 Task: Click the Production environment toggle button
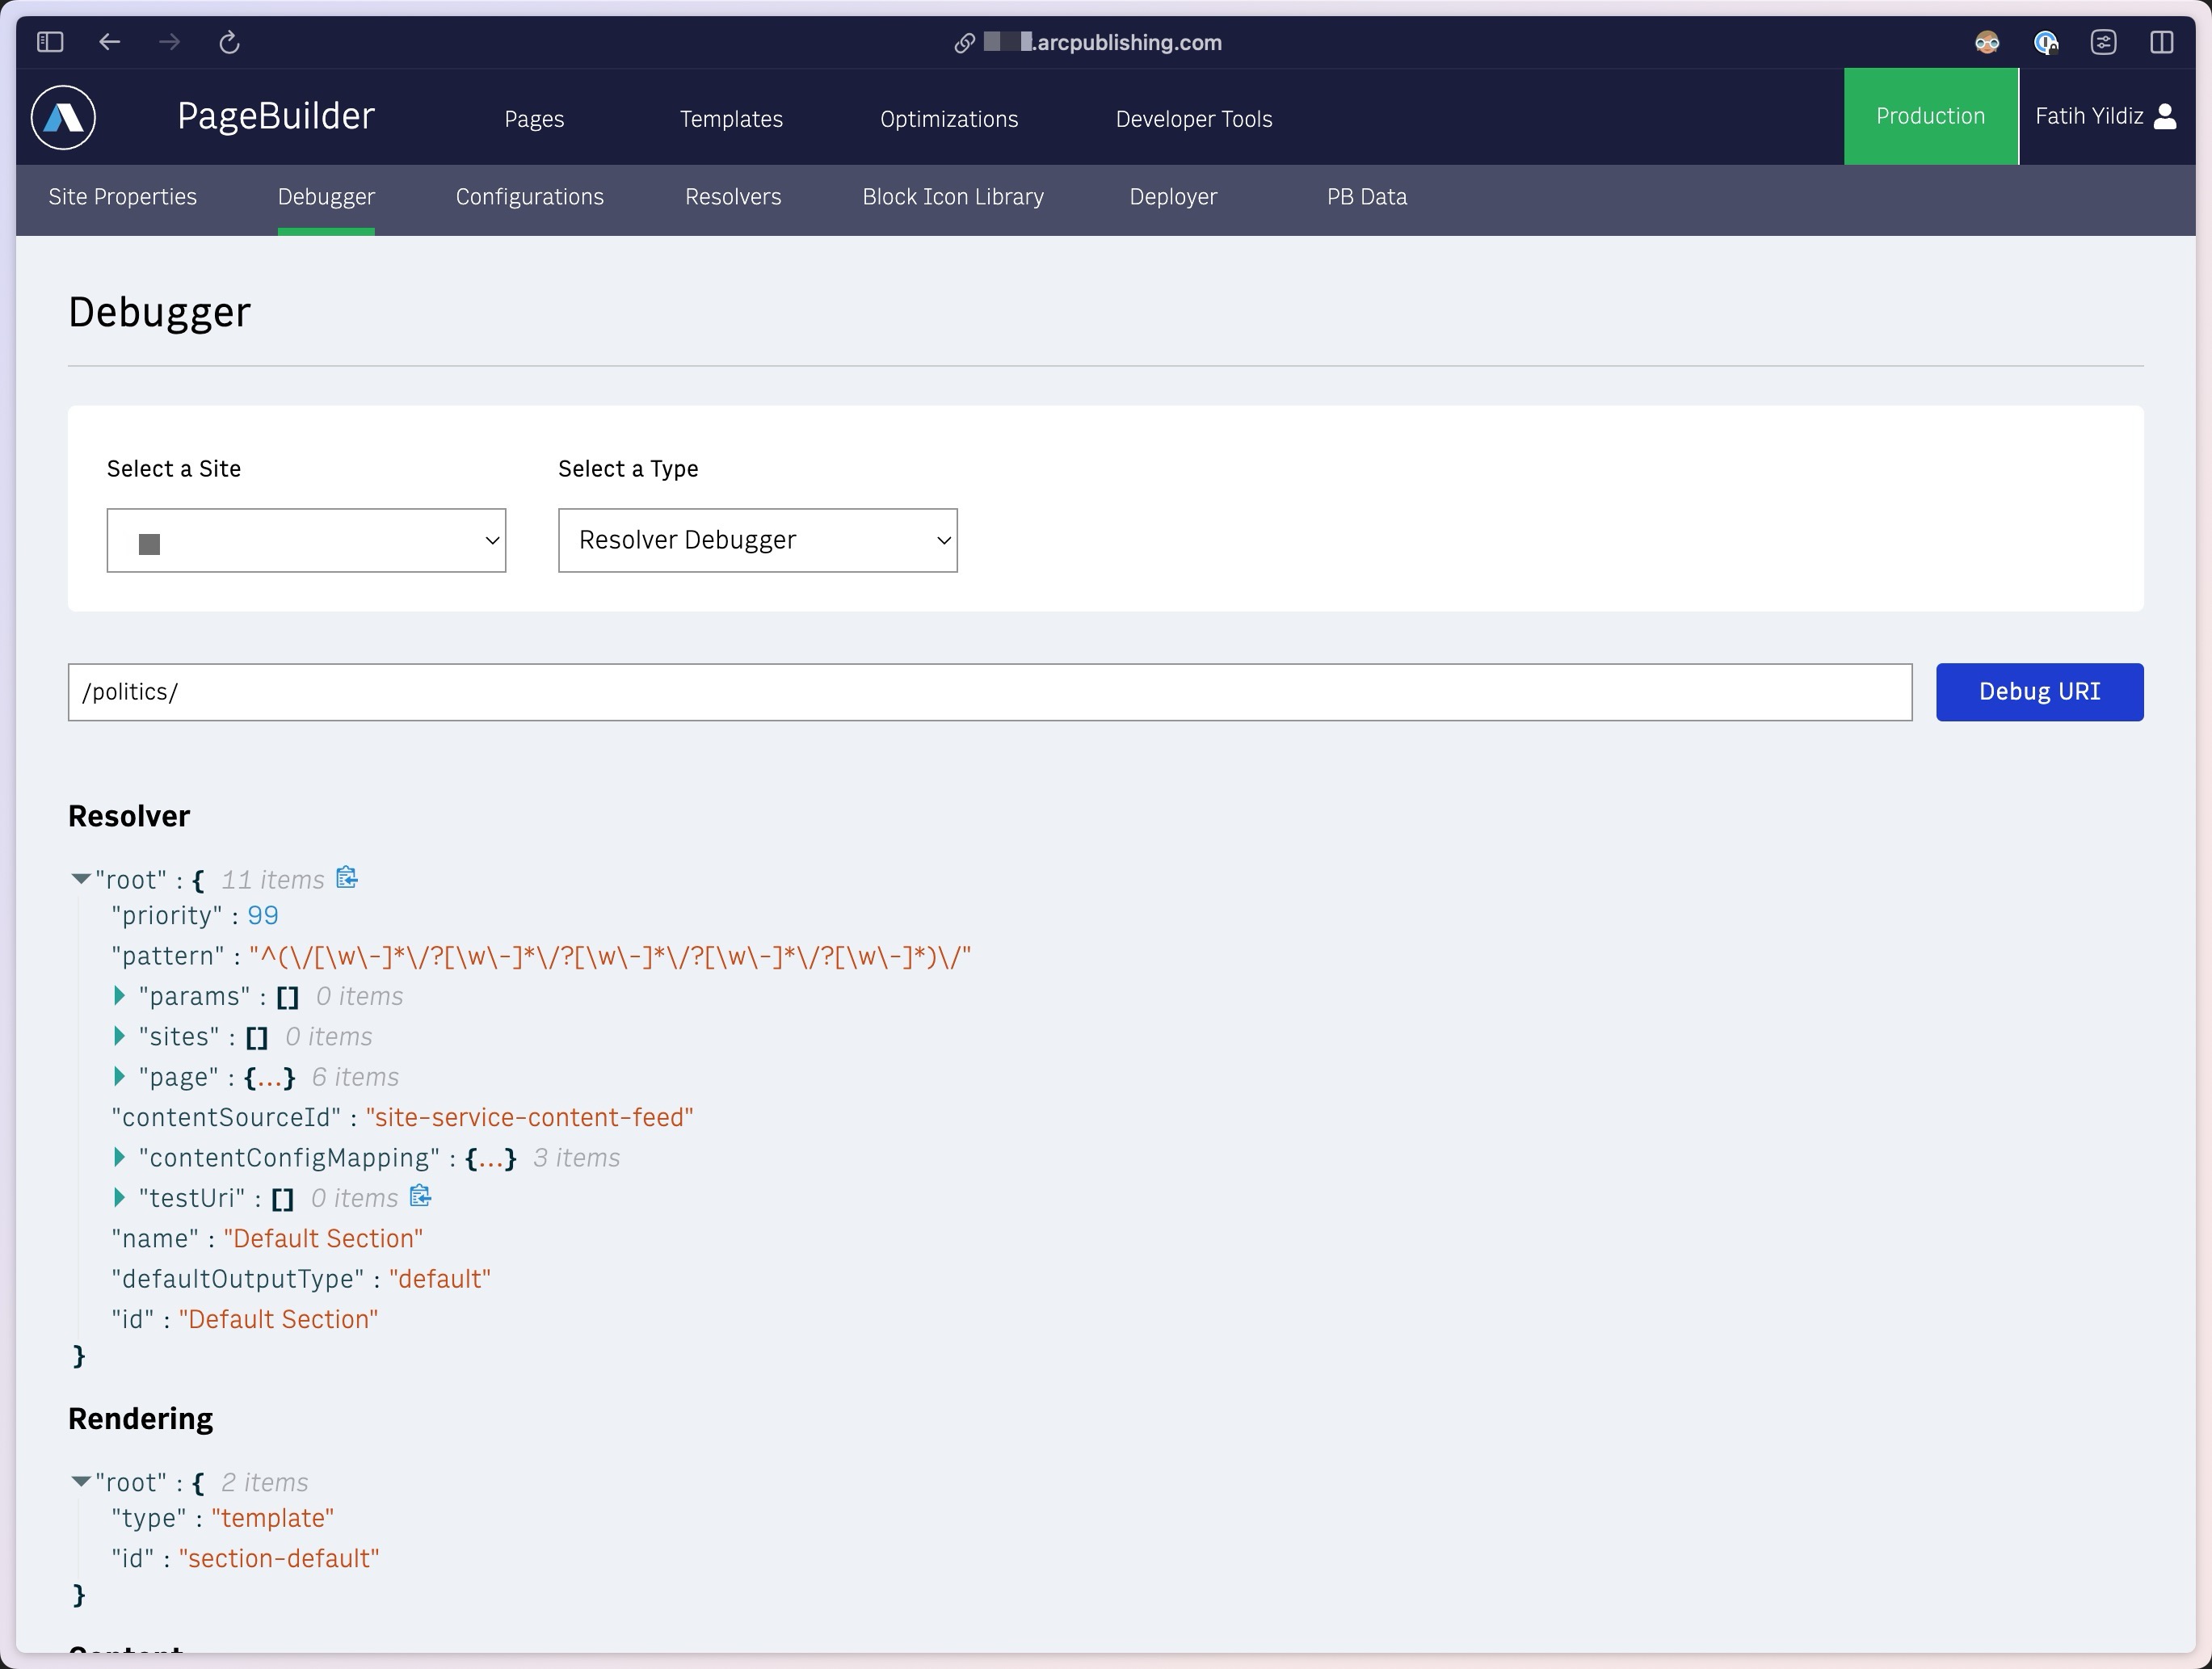(x=1930, y=116)
